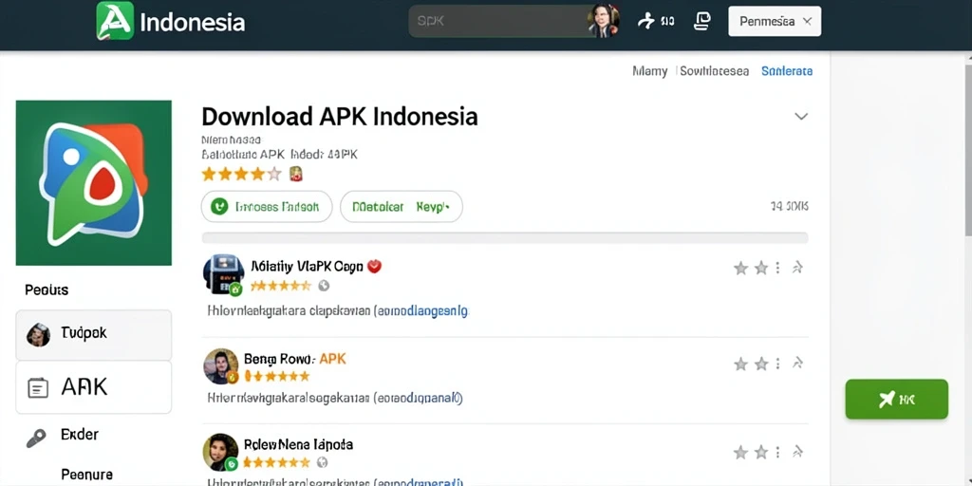This screenshot has height=486, width=972.
Task: Select the Peenure sidebar item
Action: pyautogui.click(x=86, y=475)
